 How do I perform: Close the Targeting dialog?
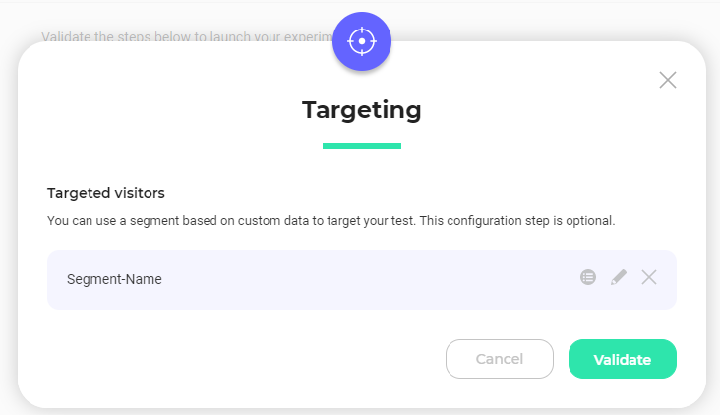[x=668, y=80]
